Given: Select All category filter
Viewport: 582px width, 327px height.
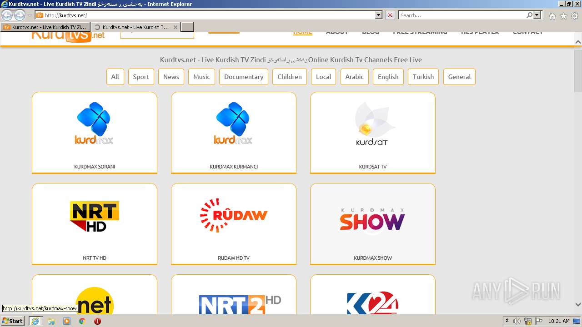Looking at the screenshot, I should (115, 77).
